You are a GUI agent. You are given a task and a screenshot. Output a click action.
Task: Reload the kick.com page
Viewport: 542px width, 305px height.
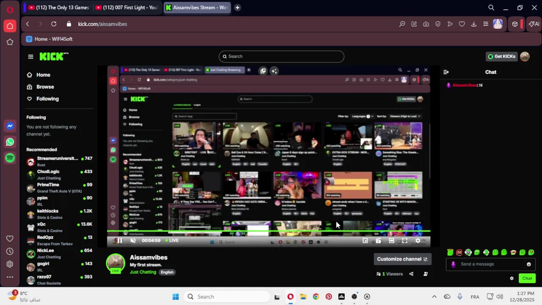[54, 24]
